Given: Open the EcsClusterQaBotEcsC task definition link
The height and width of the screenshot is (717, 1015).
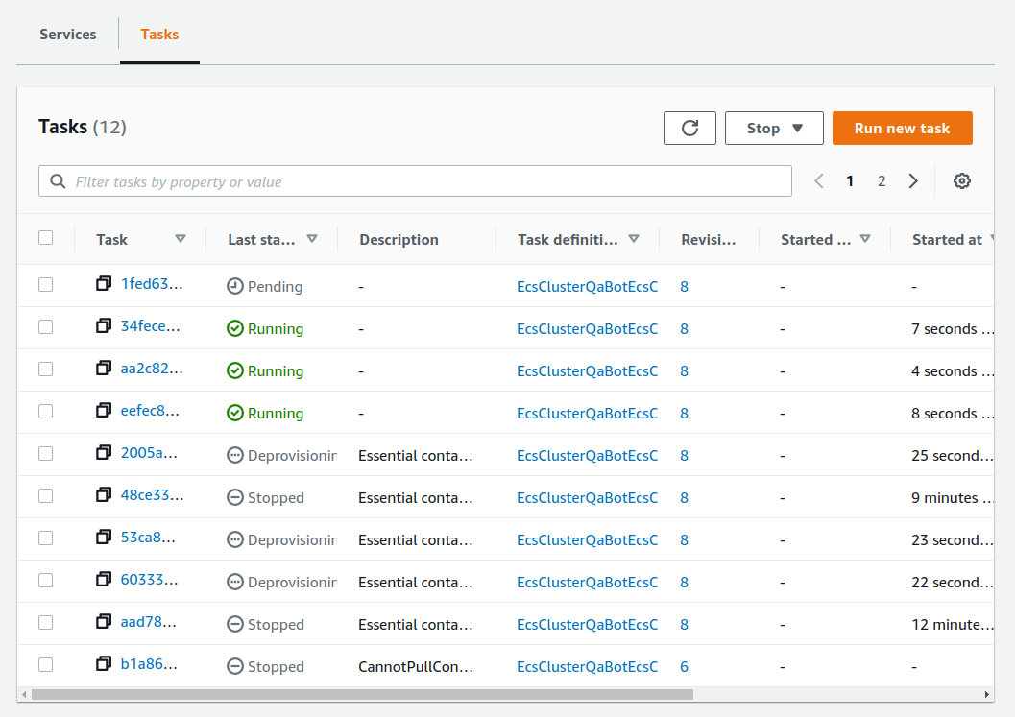Looking at the screenshot, I should (587, 286).
